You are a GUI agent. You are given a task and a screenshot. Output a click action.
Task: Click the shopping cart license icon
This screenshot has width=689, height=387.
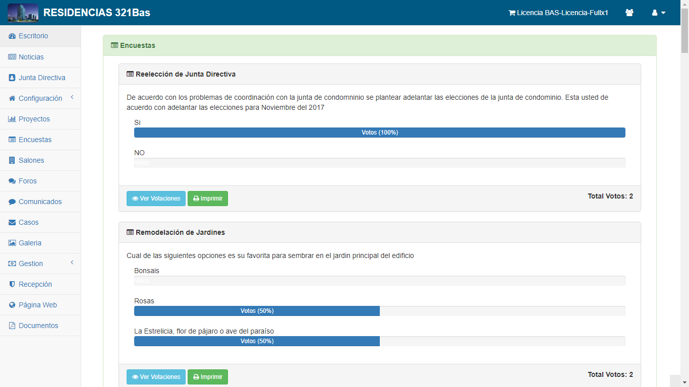(x=511, y=13)
